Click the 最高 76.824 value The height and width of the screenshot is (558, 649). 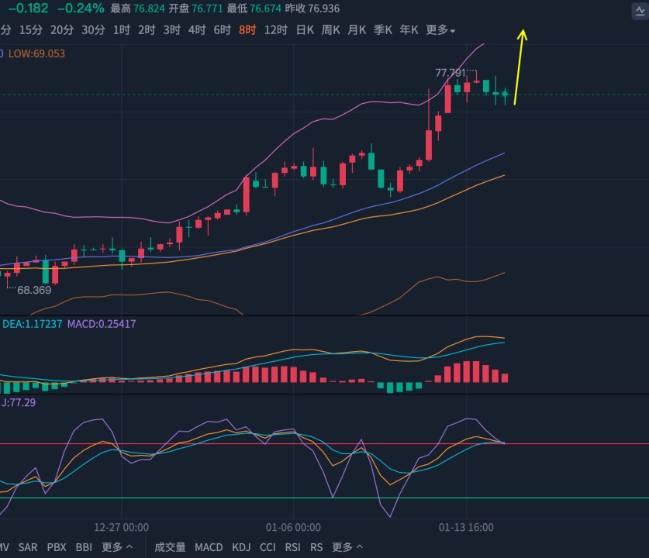pos(138,9)
